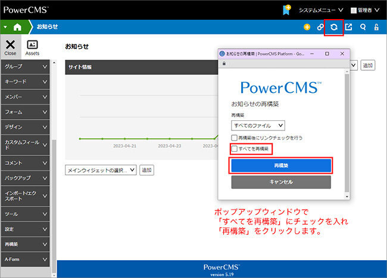Viewport: 387px width, 278px height.
Task: Expand the カスタムフィールド sidebar menu
Action: point(25,145)
